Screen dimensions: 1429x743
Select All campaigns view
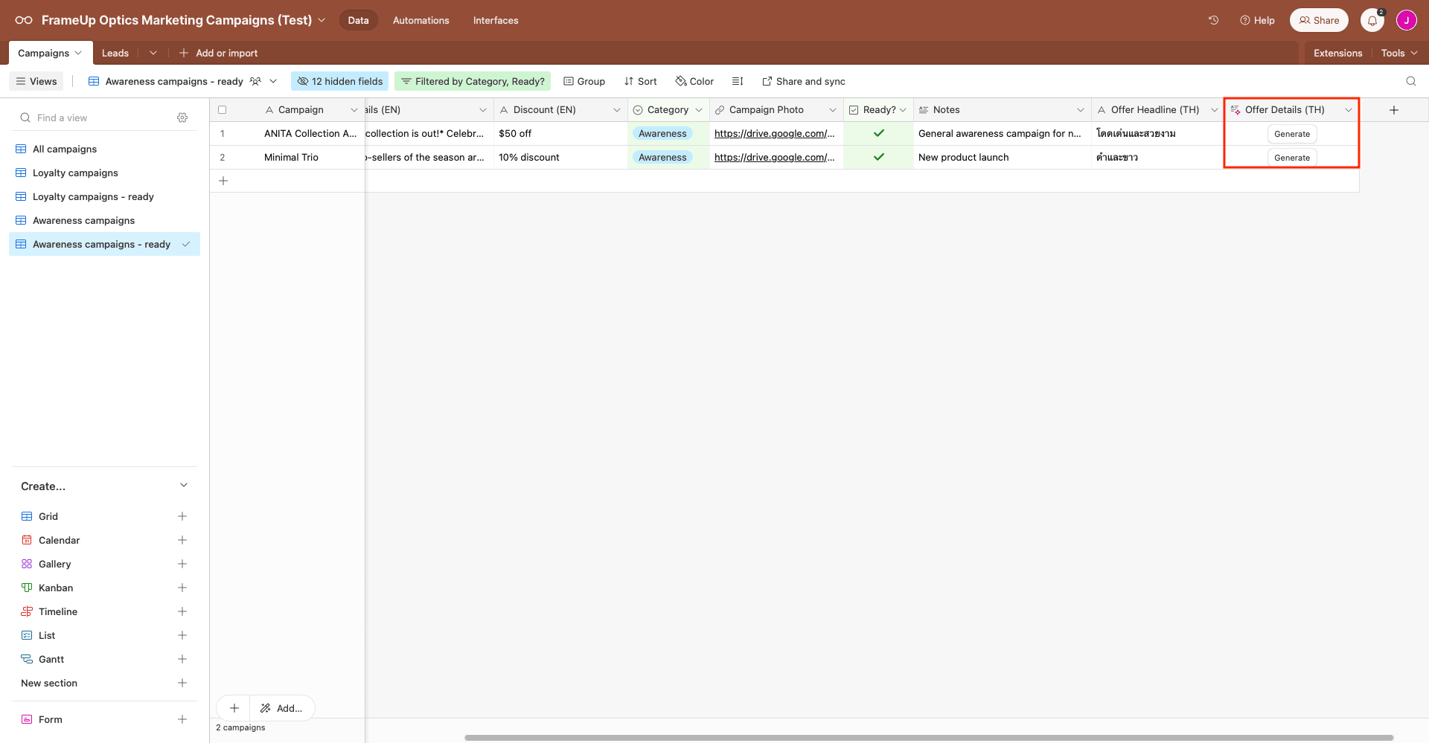[x=104, y=149]
